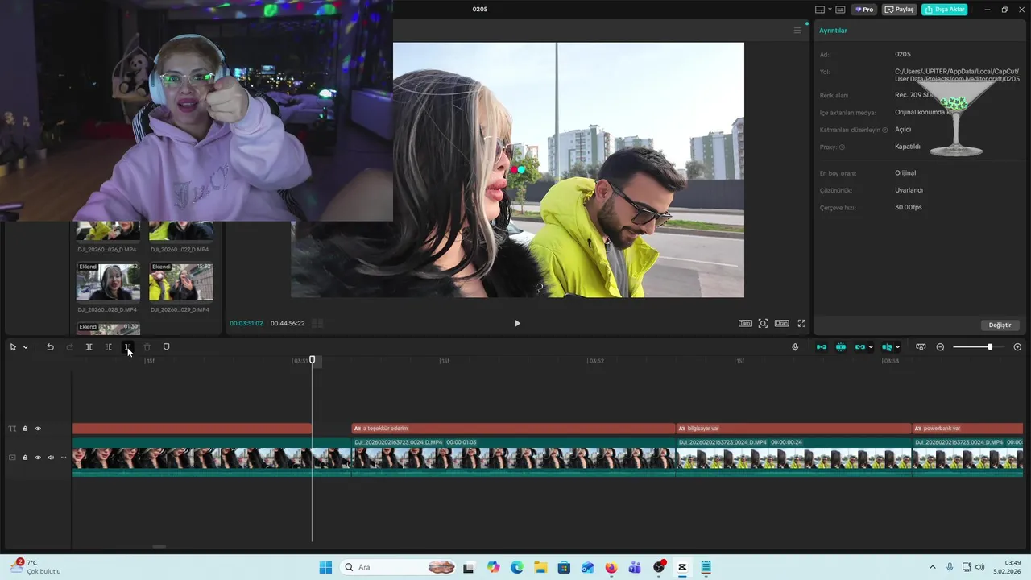Select the 'bilgisayar var' text clip
The image size is (1031, 580).
pos(793,429)
